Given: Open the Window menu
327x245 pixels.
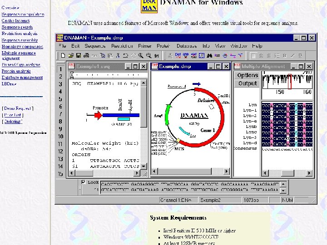Looking at the screenshot, I should pos(238,46).
